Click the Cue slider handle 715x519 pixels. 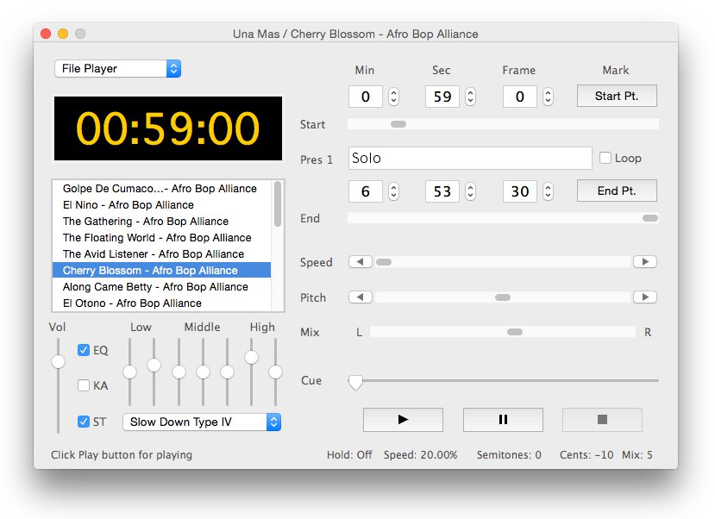click(355, 382)
